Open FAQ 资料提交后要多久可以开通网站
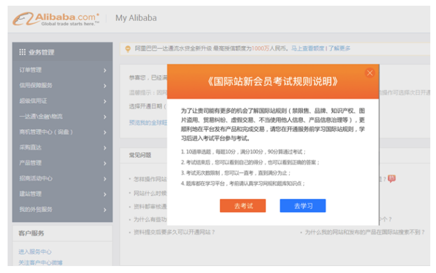 (x=174, y=232)
